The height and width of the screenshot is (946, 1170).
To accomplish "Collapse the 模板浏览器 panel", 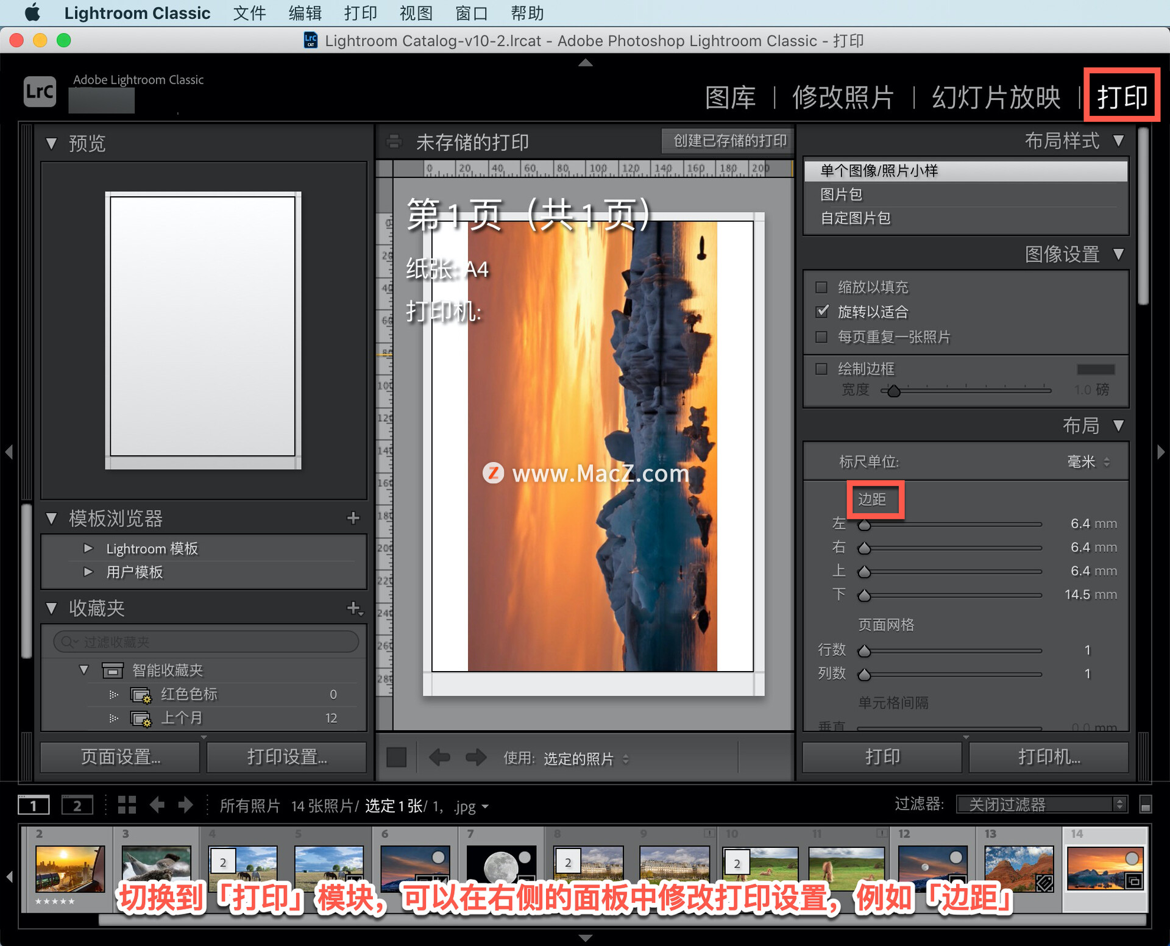I will [x=52, y=519].
